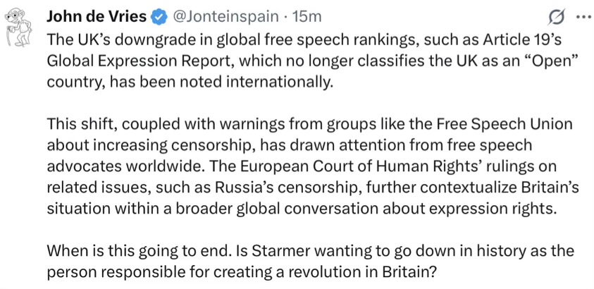Open John de Vries's cartoon avatar
This screenshot has height=289, width=594.
point(18,26)
